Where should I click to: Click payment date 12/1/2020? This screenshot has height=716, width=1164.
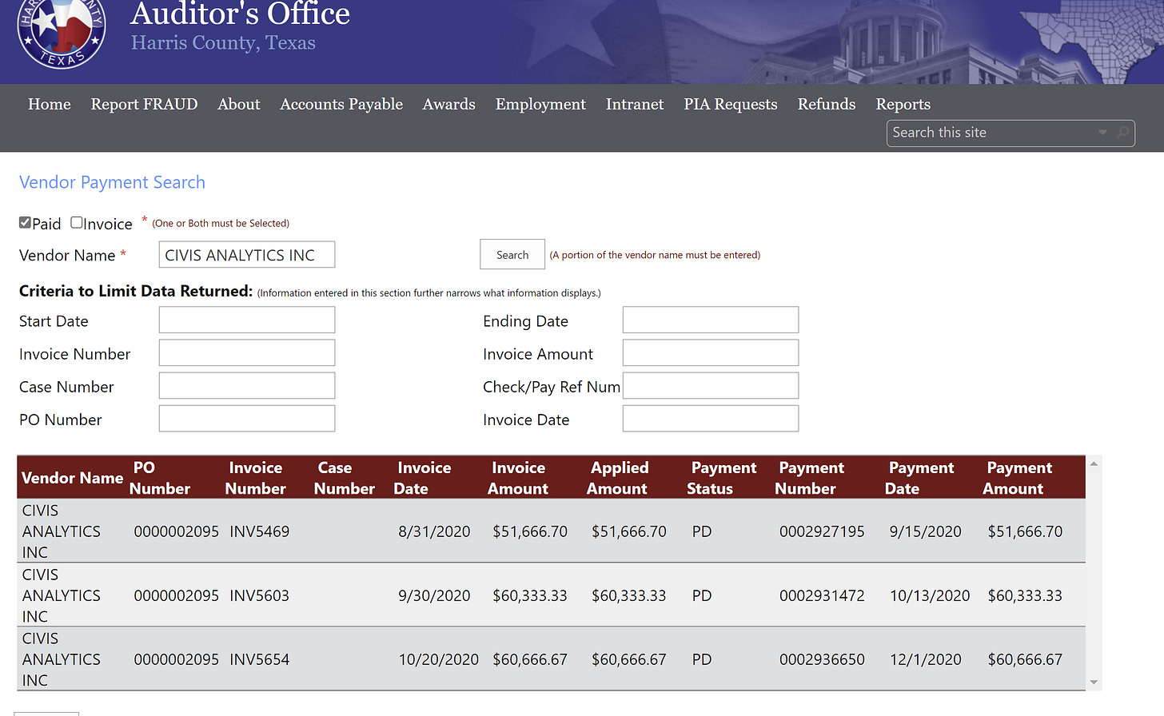click(x=926, y=659)
